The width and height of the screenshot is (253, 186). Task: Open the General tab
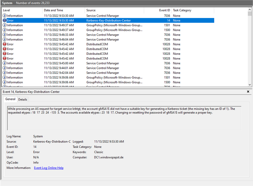10,99
